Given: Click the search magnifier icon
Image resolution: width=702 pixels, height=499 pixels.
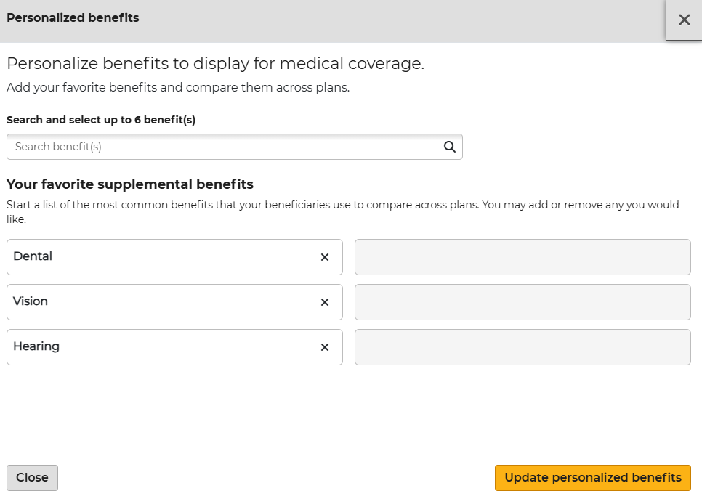Looking at the screenshot, I should (x=450, y=147).
